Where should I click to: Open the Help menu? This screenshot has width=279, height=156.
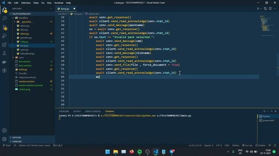(68, 3)
